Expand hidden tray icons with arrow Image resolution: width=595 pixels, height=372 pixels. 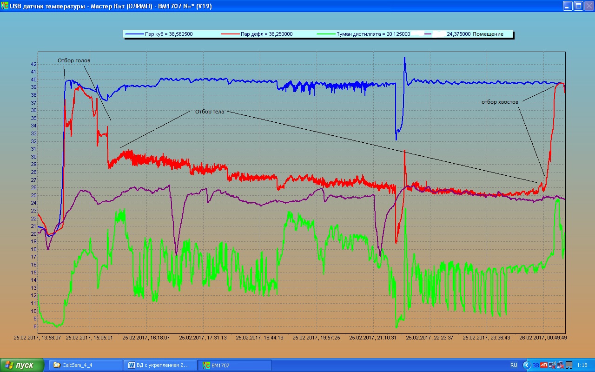[x=527, y=365]
